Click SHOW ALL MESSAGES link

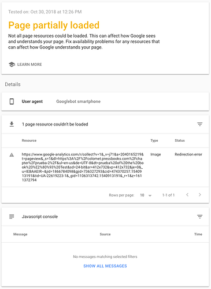(x=105, y=266)
